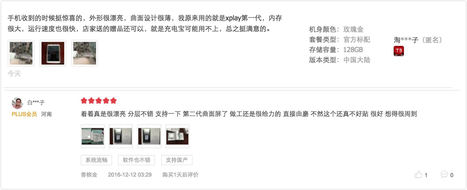This screenshot has height=190, width=467.
Task: Click the username 白***子
Action: [36, 103]
